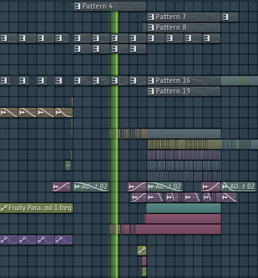Click the last purple automation clip

tap(64, 240)
